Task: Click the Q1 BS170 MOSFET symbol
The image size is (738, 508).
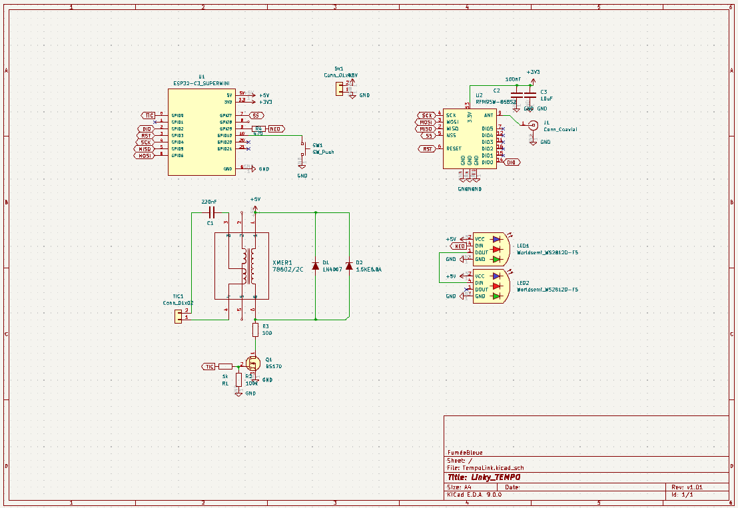Action: [x=252, y=364]
